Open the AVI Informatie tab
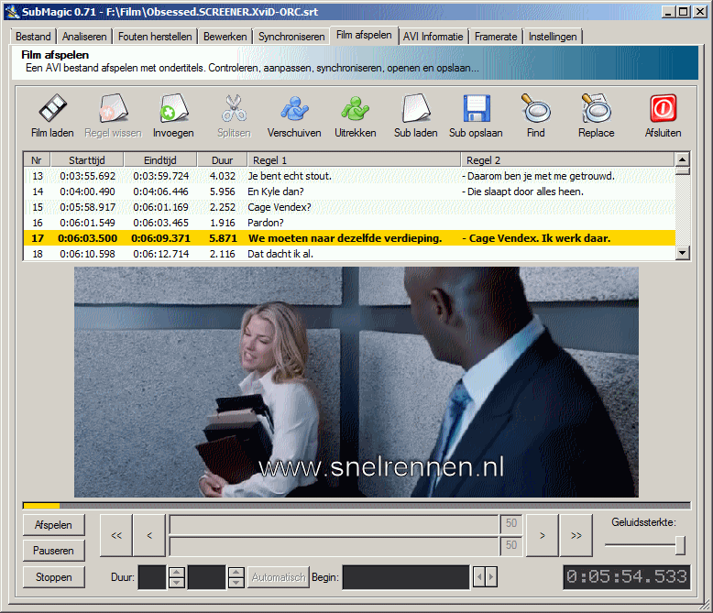713x613 pixels. click(433, 37)
